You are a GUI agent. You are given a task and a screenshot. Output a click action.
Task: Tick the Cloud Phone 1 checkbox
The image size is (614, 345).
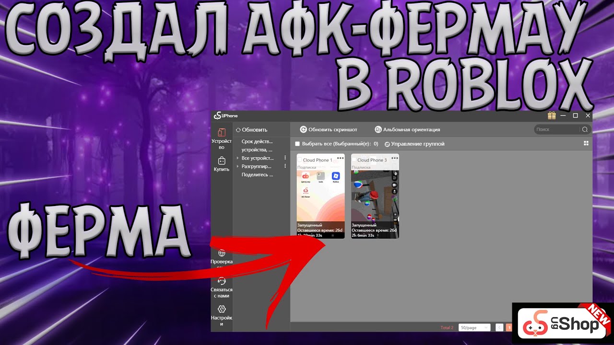click(300, 160)
